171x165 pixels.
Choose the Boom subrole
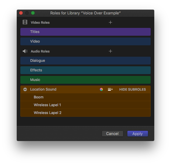tap(85, 97)
